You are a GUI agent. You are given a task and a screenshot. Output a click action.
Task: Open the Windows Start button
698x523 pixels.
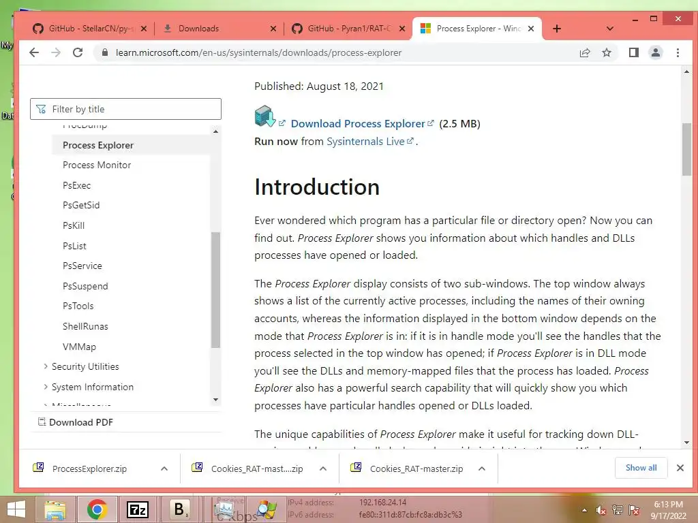[x=16, y=509]
